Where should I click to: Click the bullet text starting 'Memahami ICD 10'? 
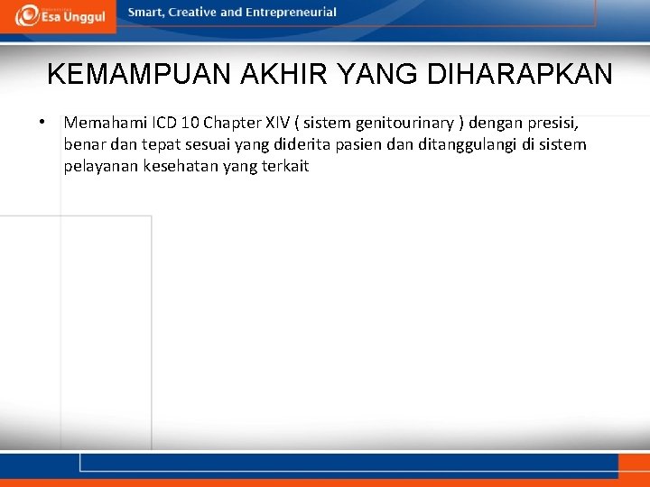325,144
